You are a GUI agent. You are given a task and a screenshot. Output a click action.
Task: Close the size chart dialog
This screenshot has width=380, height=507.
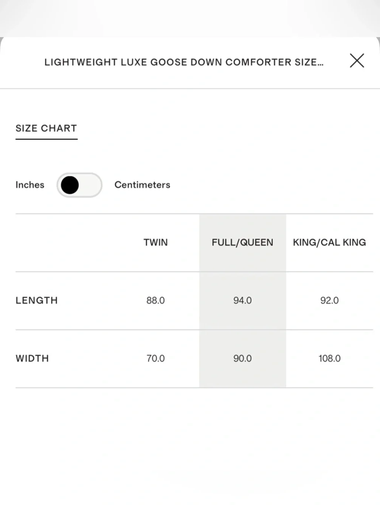tap(357, 60)
